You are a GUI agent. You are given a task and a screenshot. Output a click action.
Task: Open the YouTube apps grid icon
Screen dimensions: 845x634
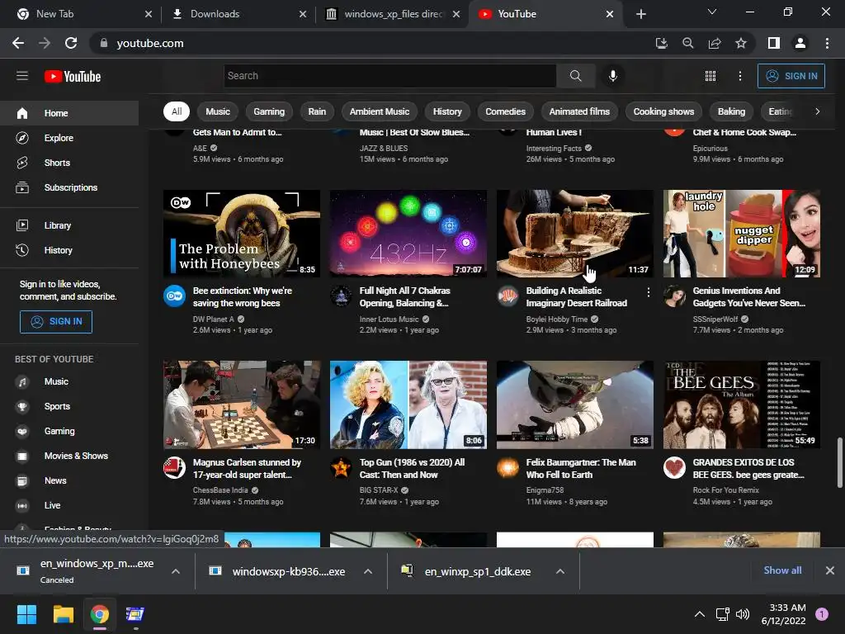point(710,76)
